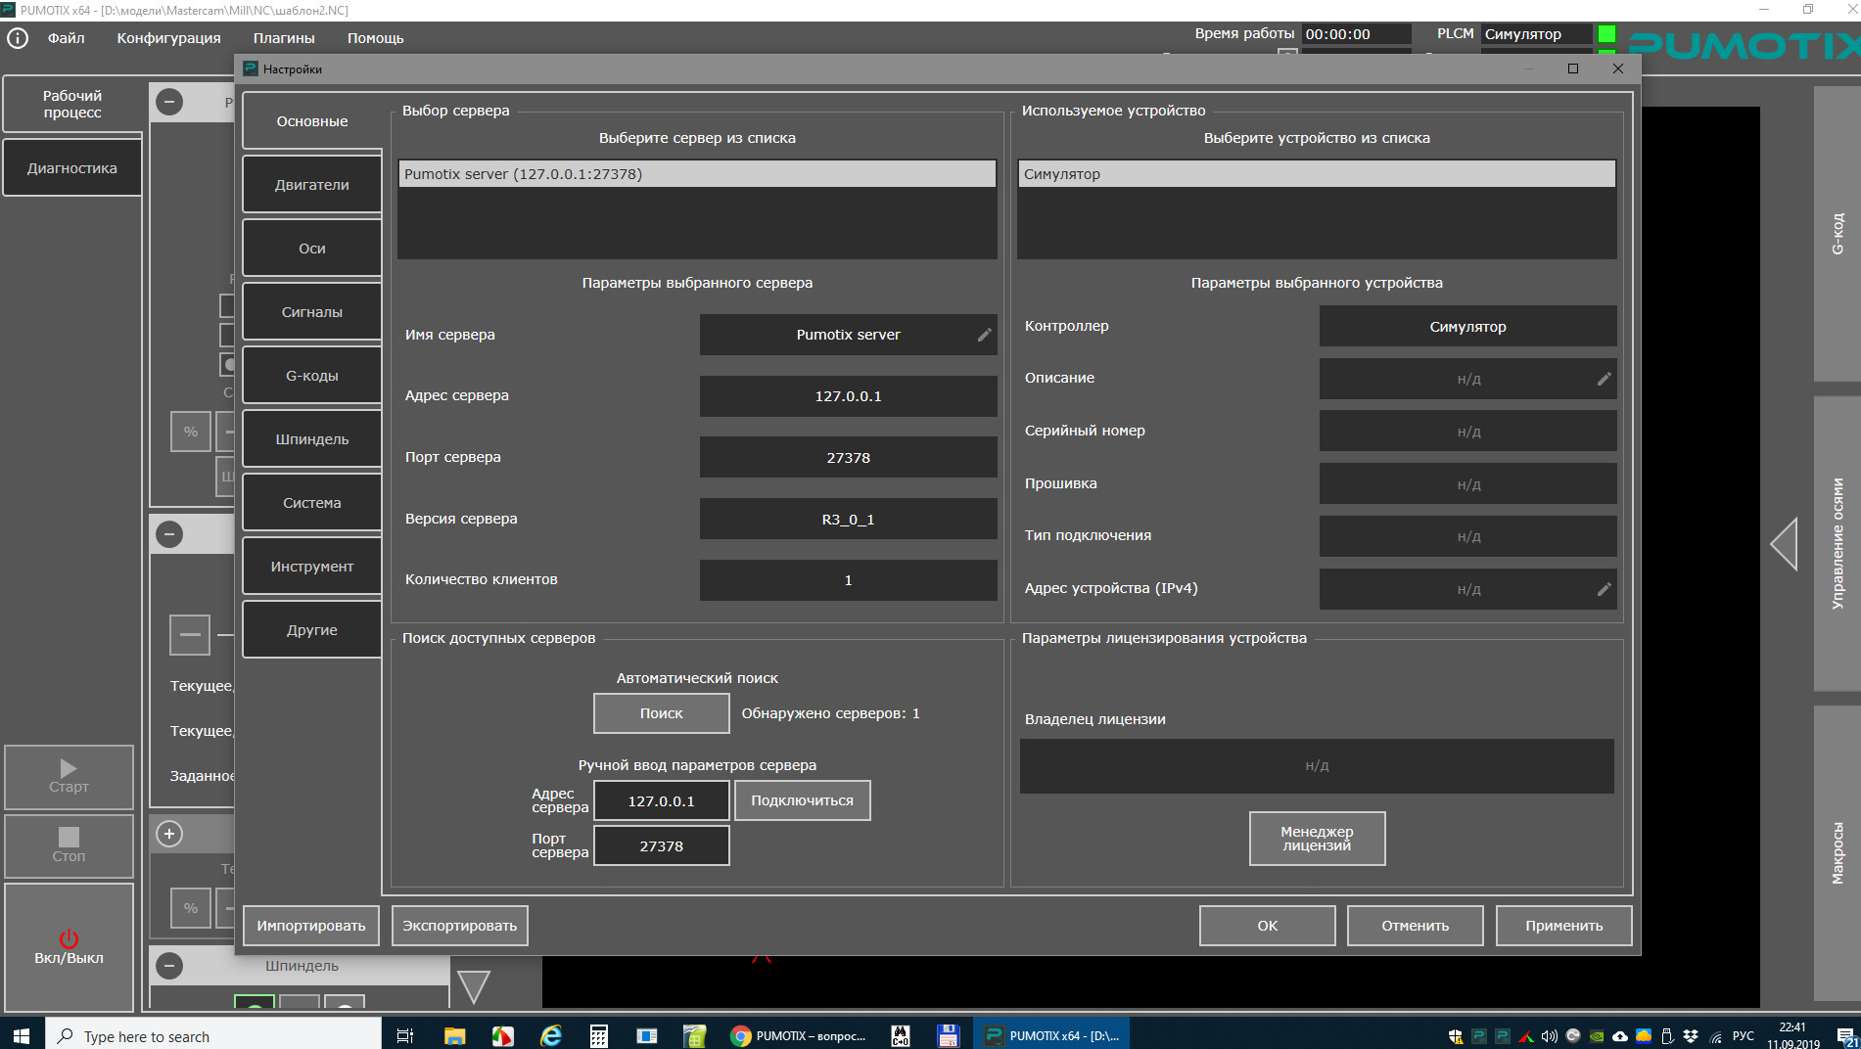
Task: Open the info icon in the menu bar
Action: 18,38
